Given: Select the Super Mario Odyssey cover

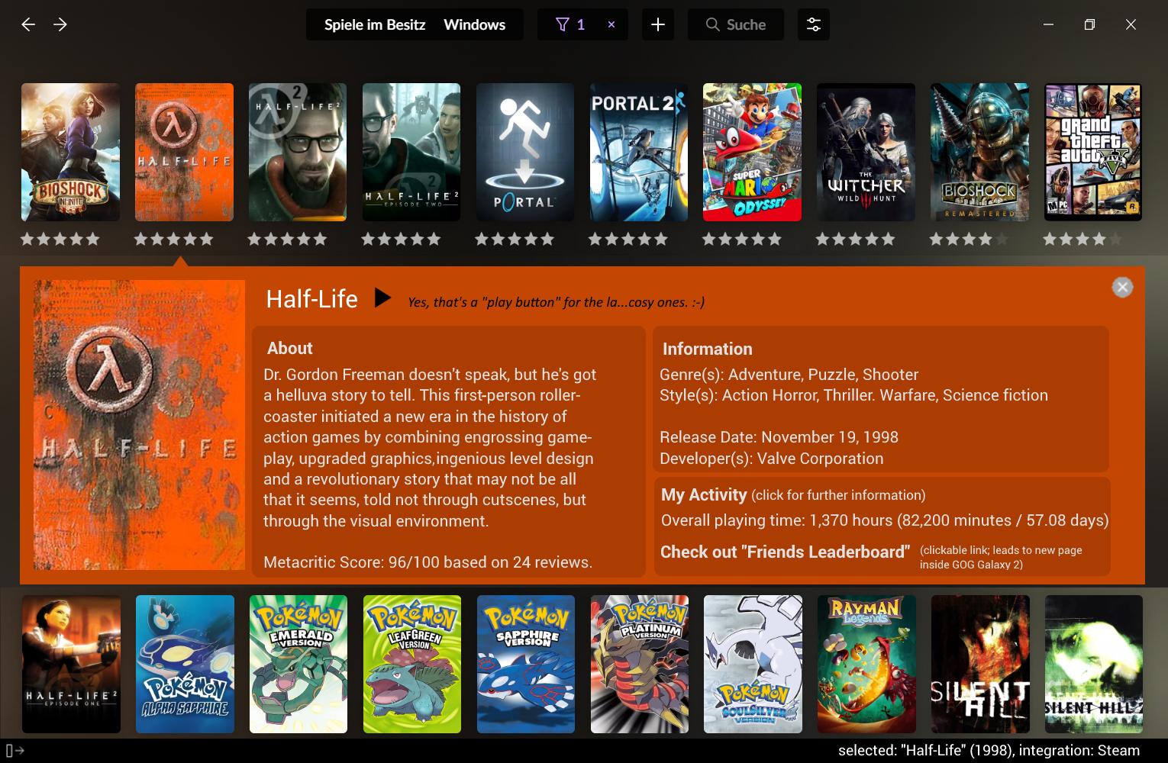Looking at the screenshot, I should (752, 152).
